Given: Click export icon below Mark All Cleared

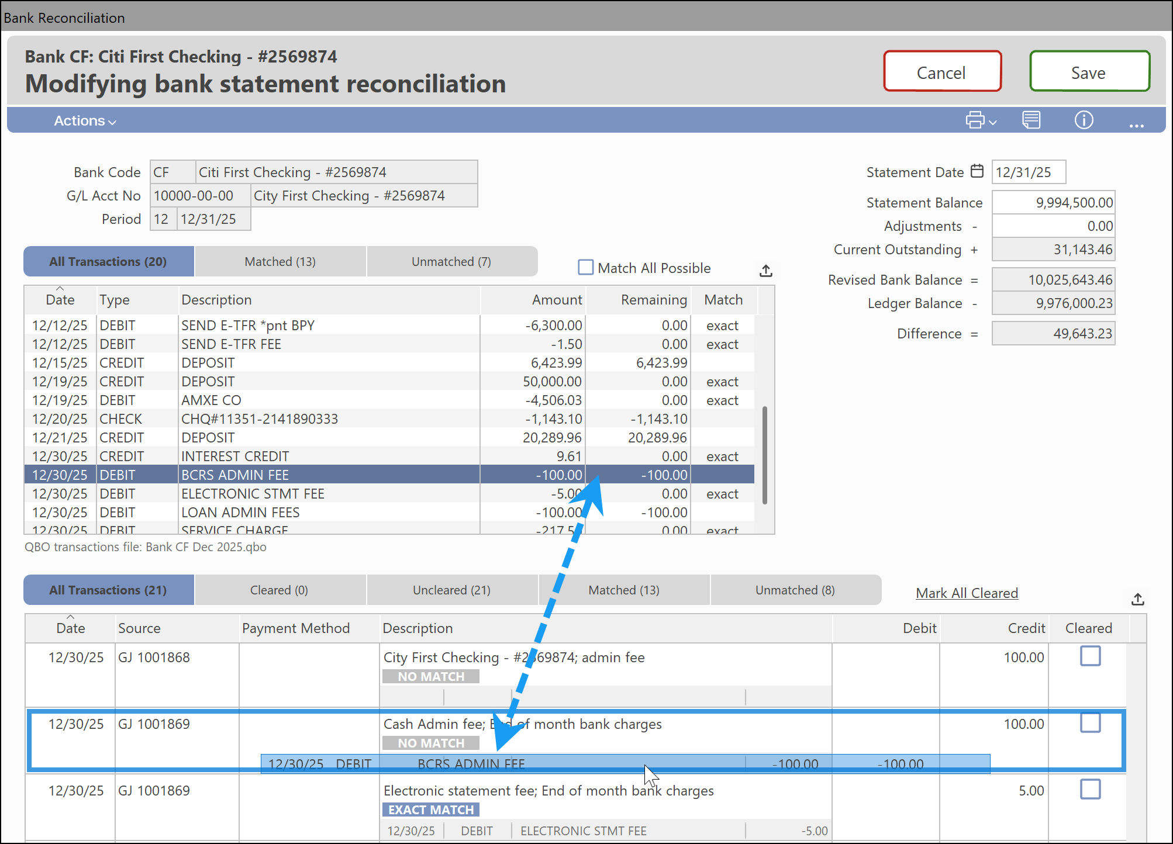Looking at the screenshot, I should coord(1137,599).
